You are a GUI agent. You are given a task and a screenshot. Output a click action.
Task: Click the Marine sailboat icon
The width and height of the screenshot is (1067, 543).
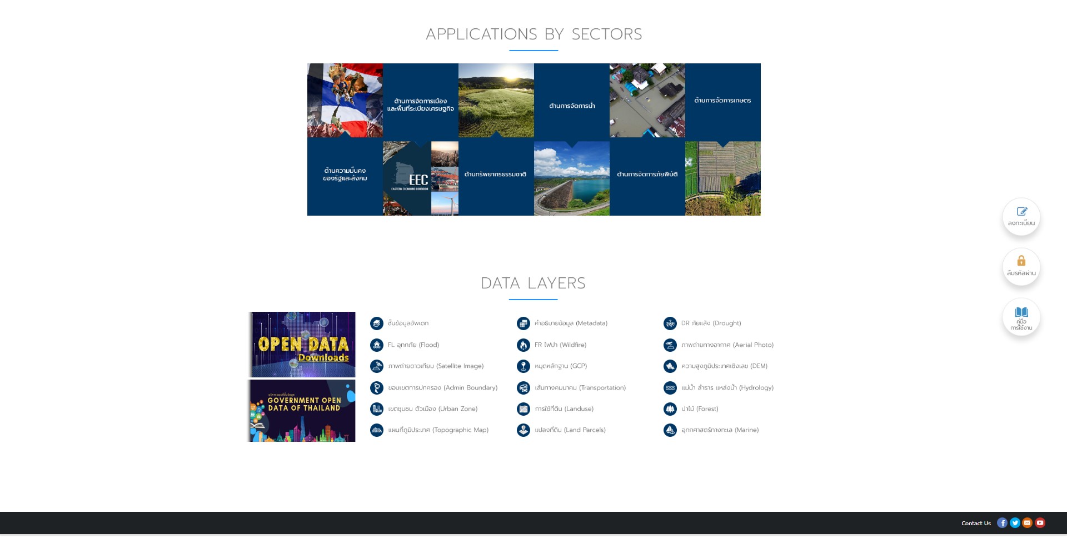(670, 430)
